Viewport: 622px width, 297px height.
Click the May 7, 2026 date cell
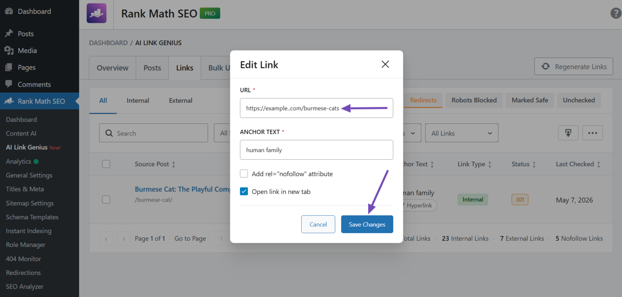click(x=574, y=200)
